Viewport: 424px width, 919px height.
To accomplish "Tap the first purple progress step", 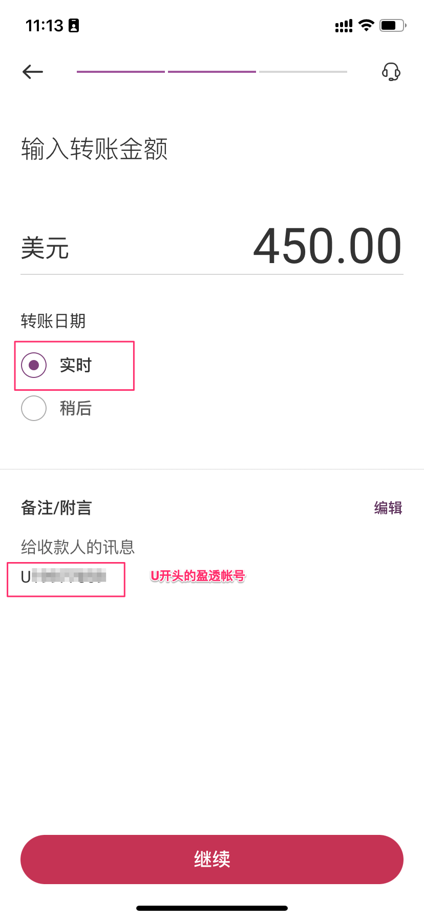I will click(121, 72).
